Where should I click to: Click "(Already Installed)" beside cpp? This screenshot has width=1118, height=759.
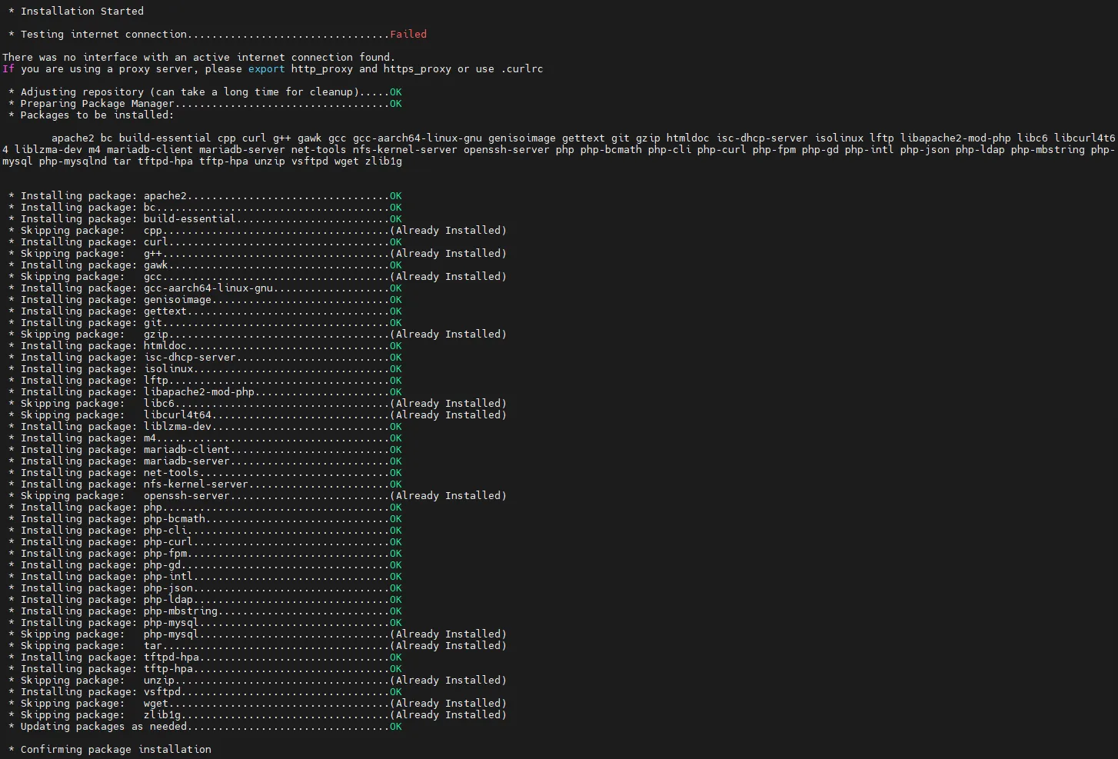[x=448, y=231]
